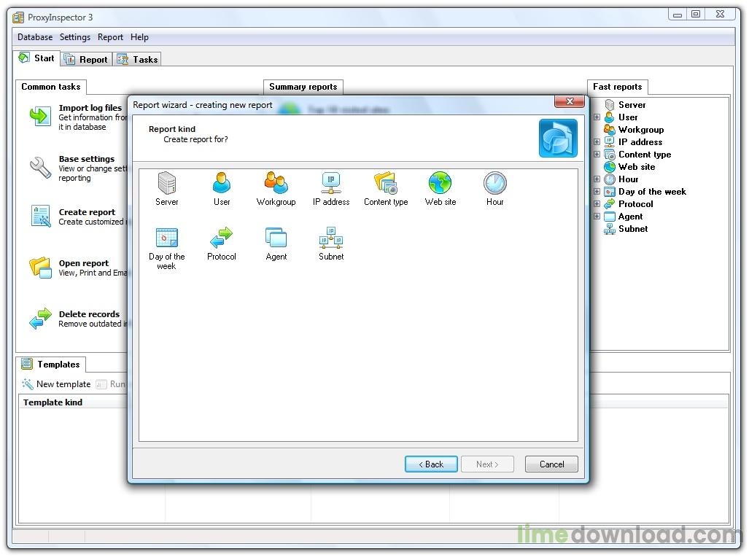Click the Back button in wizard
The height and width of the screenshot is (557, 749).
(x=431, y=464)
